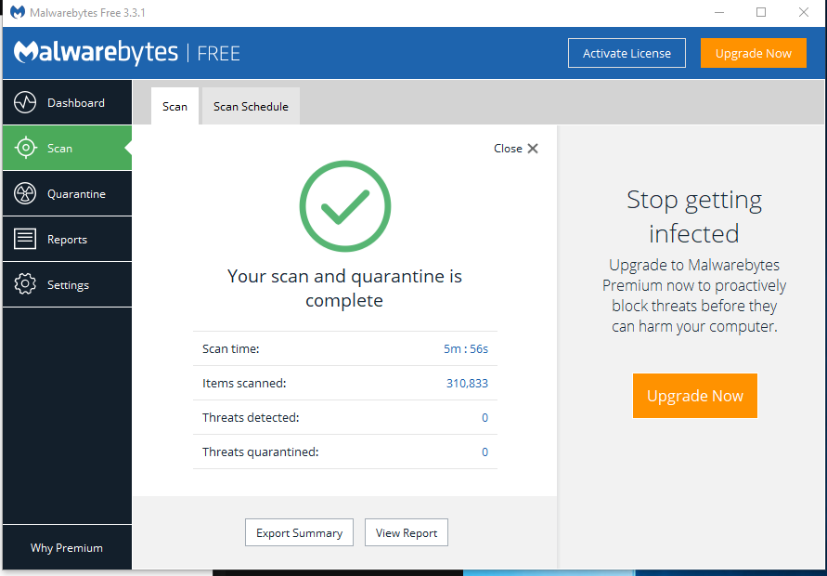Click the 'Items scanned:' label
Screen dimensions: 827x576
[x=244, y=383]
